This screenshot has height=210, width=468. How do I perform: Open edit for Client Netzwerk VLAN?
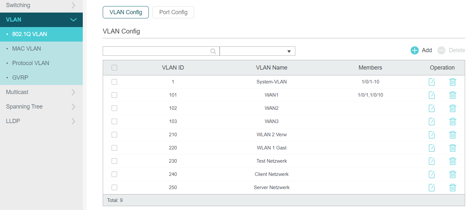[432, 174]
